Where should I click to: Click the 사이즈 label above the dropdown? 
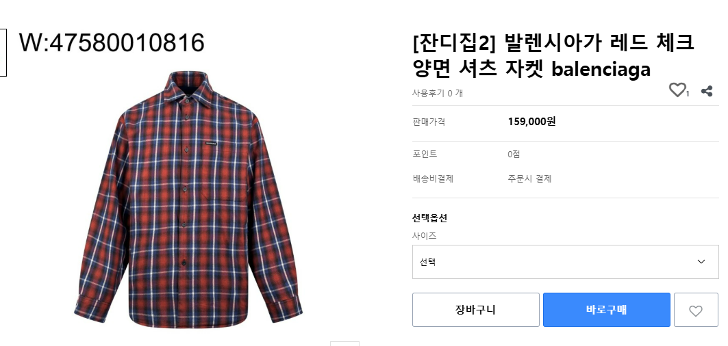pyautogui.click(x=424, y=236)
